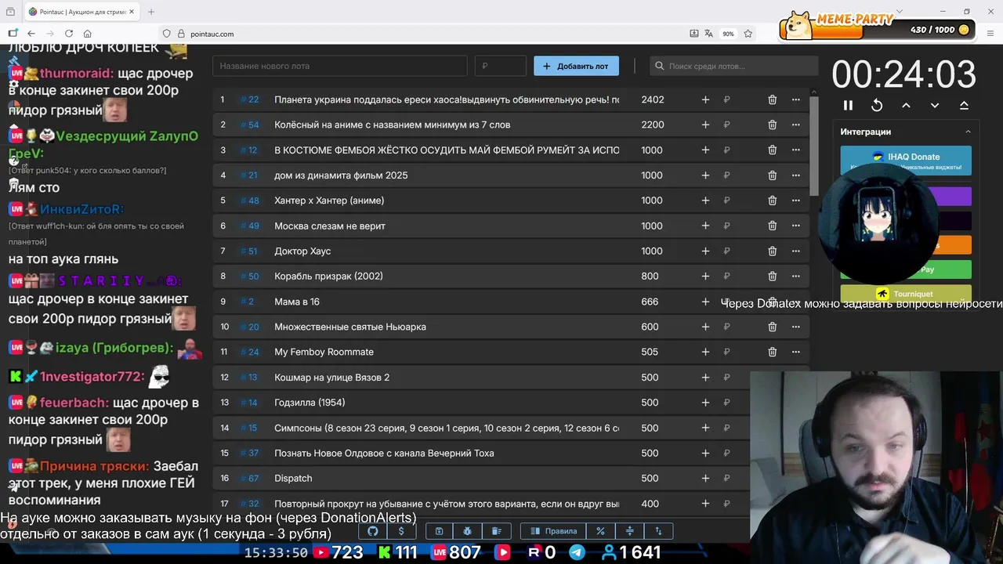Viewport: 1003px width, 564px height.
Task: Click the lot list vertical scrollbar
Action: [814, 145]
